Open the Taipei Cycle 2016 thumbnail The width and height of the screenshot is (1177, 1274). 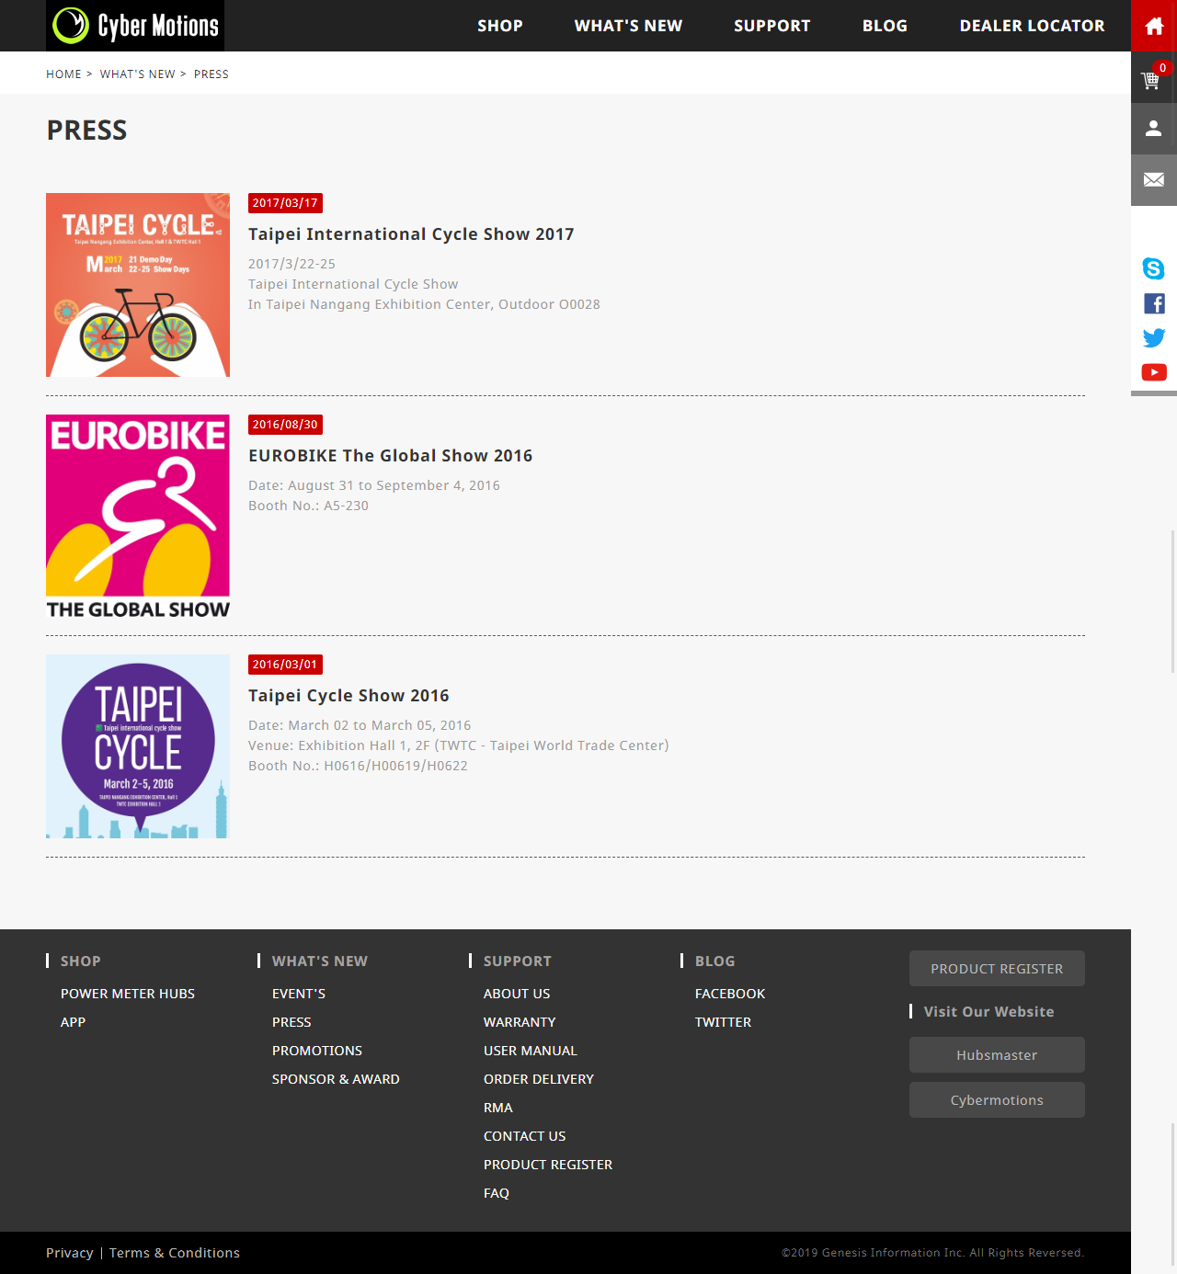tap(138, 746)
